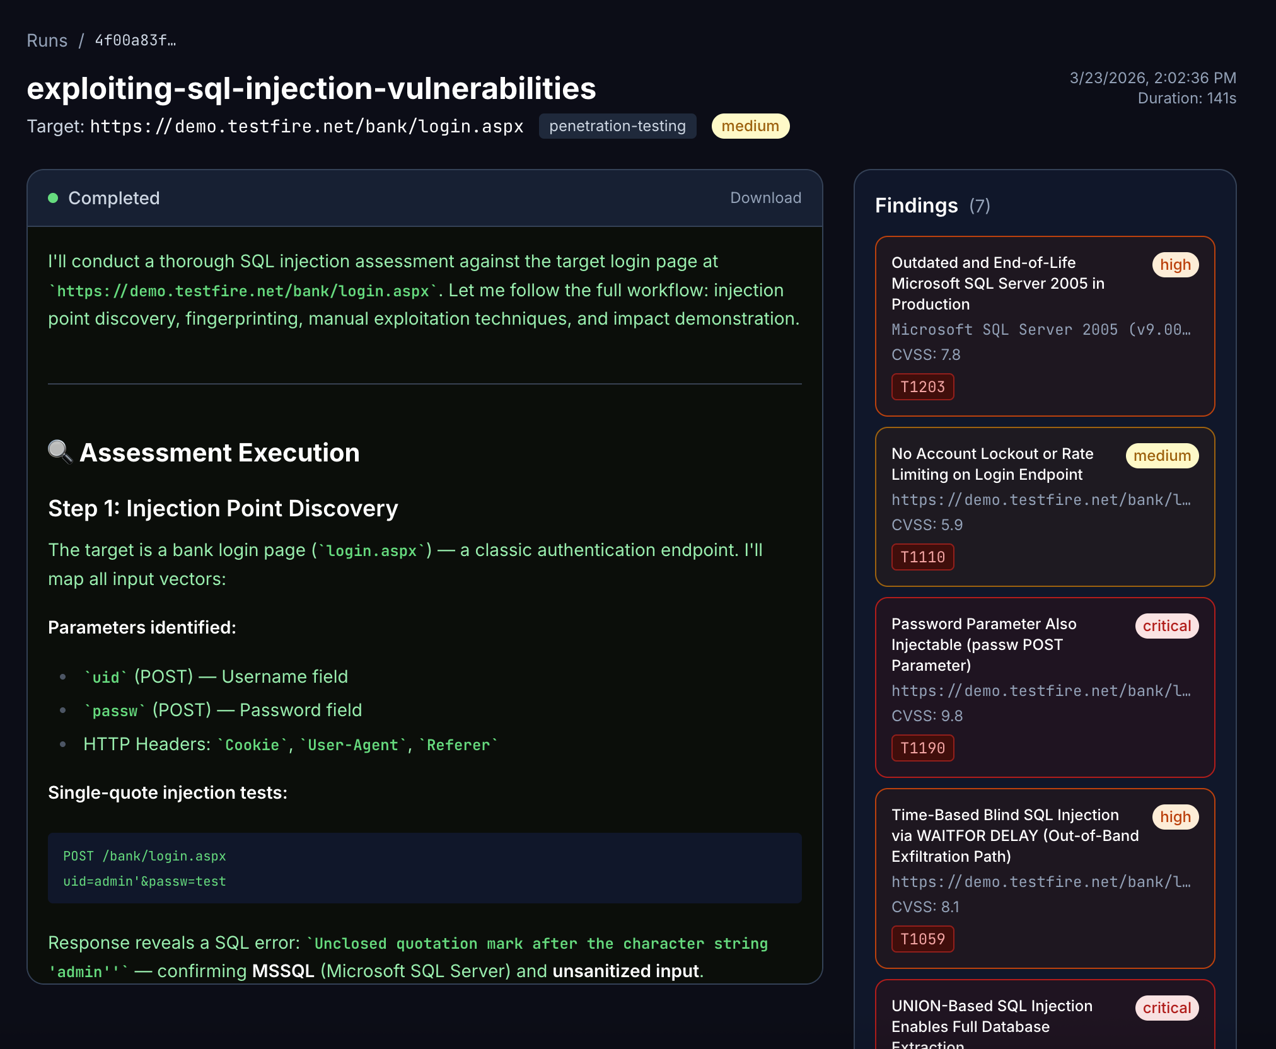Click the uid (POST) Username field bullet
Image resolution: width=1276 pixels, height=1049 pixels.
[x=216, y=676]
